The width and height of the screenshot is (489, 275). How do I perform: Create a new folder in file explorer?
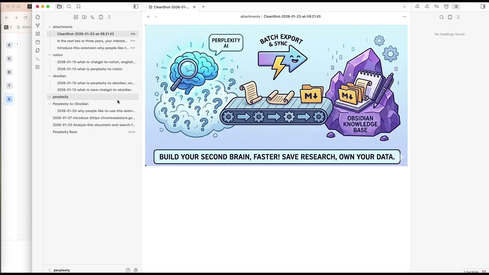[x=84, y=17]
